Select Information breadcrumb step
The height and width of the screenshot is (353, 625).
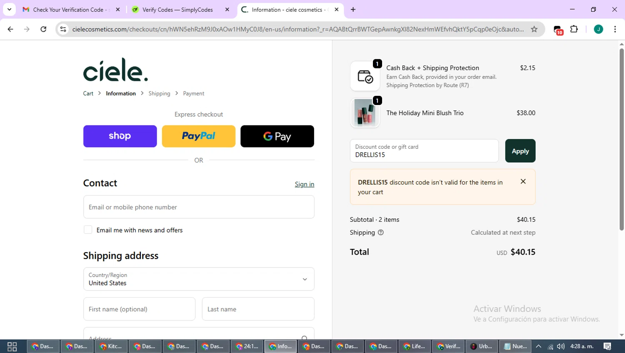pos(121,93)
